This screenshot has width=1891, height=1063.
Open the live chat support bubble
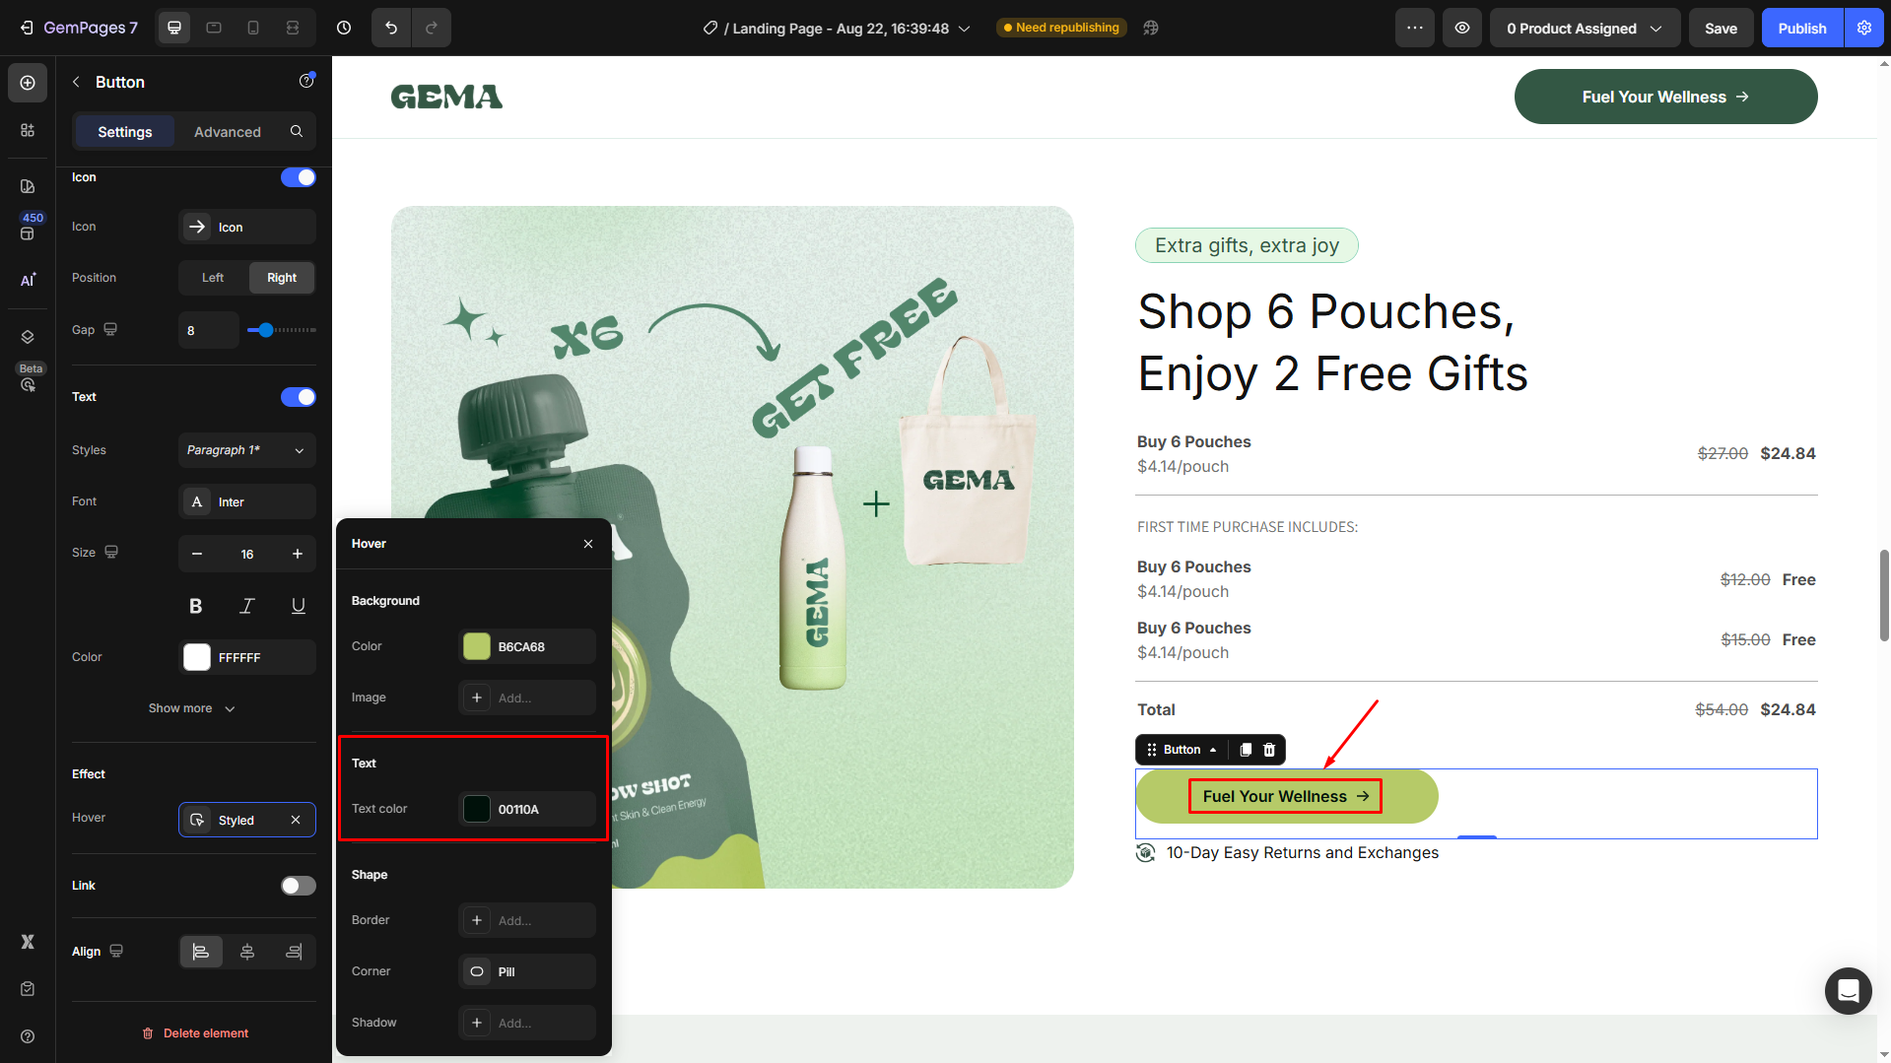1848,990
